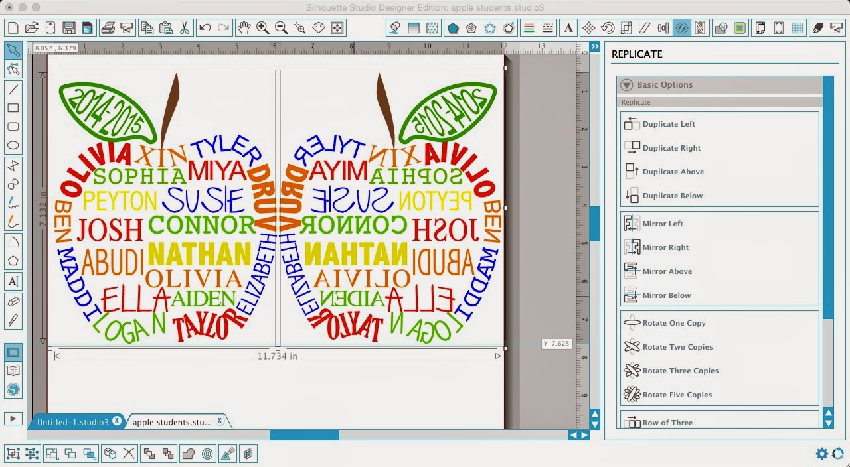Cut the selection using the scissors icon
This screenshot has height=467, width=850.
point(185,28)
